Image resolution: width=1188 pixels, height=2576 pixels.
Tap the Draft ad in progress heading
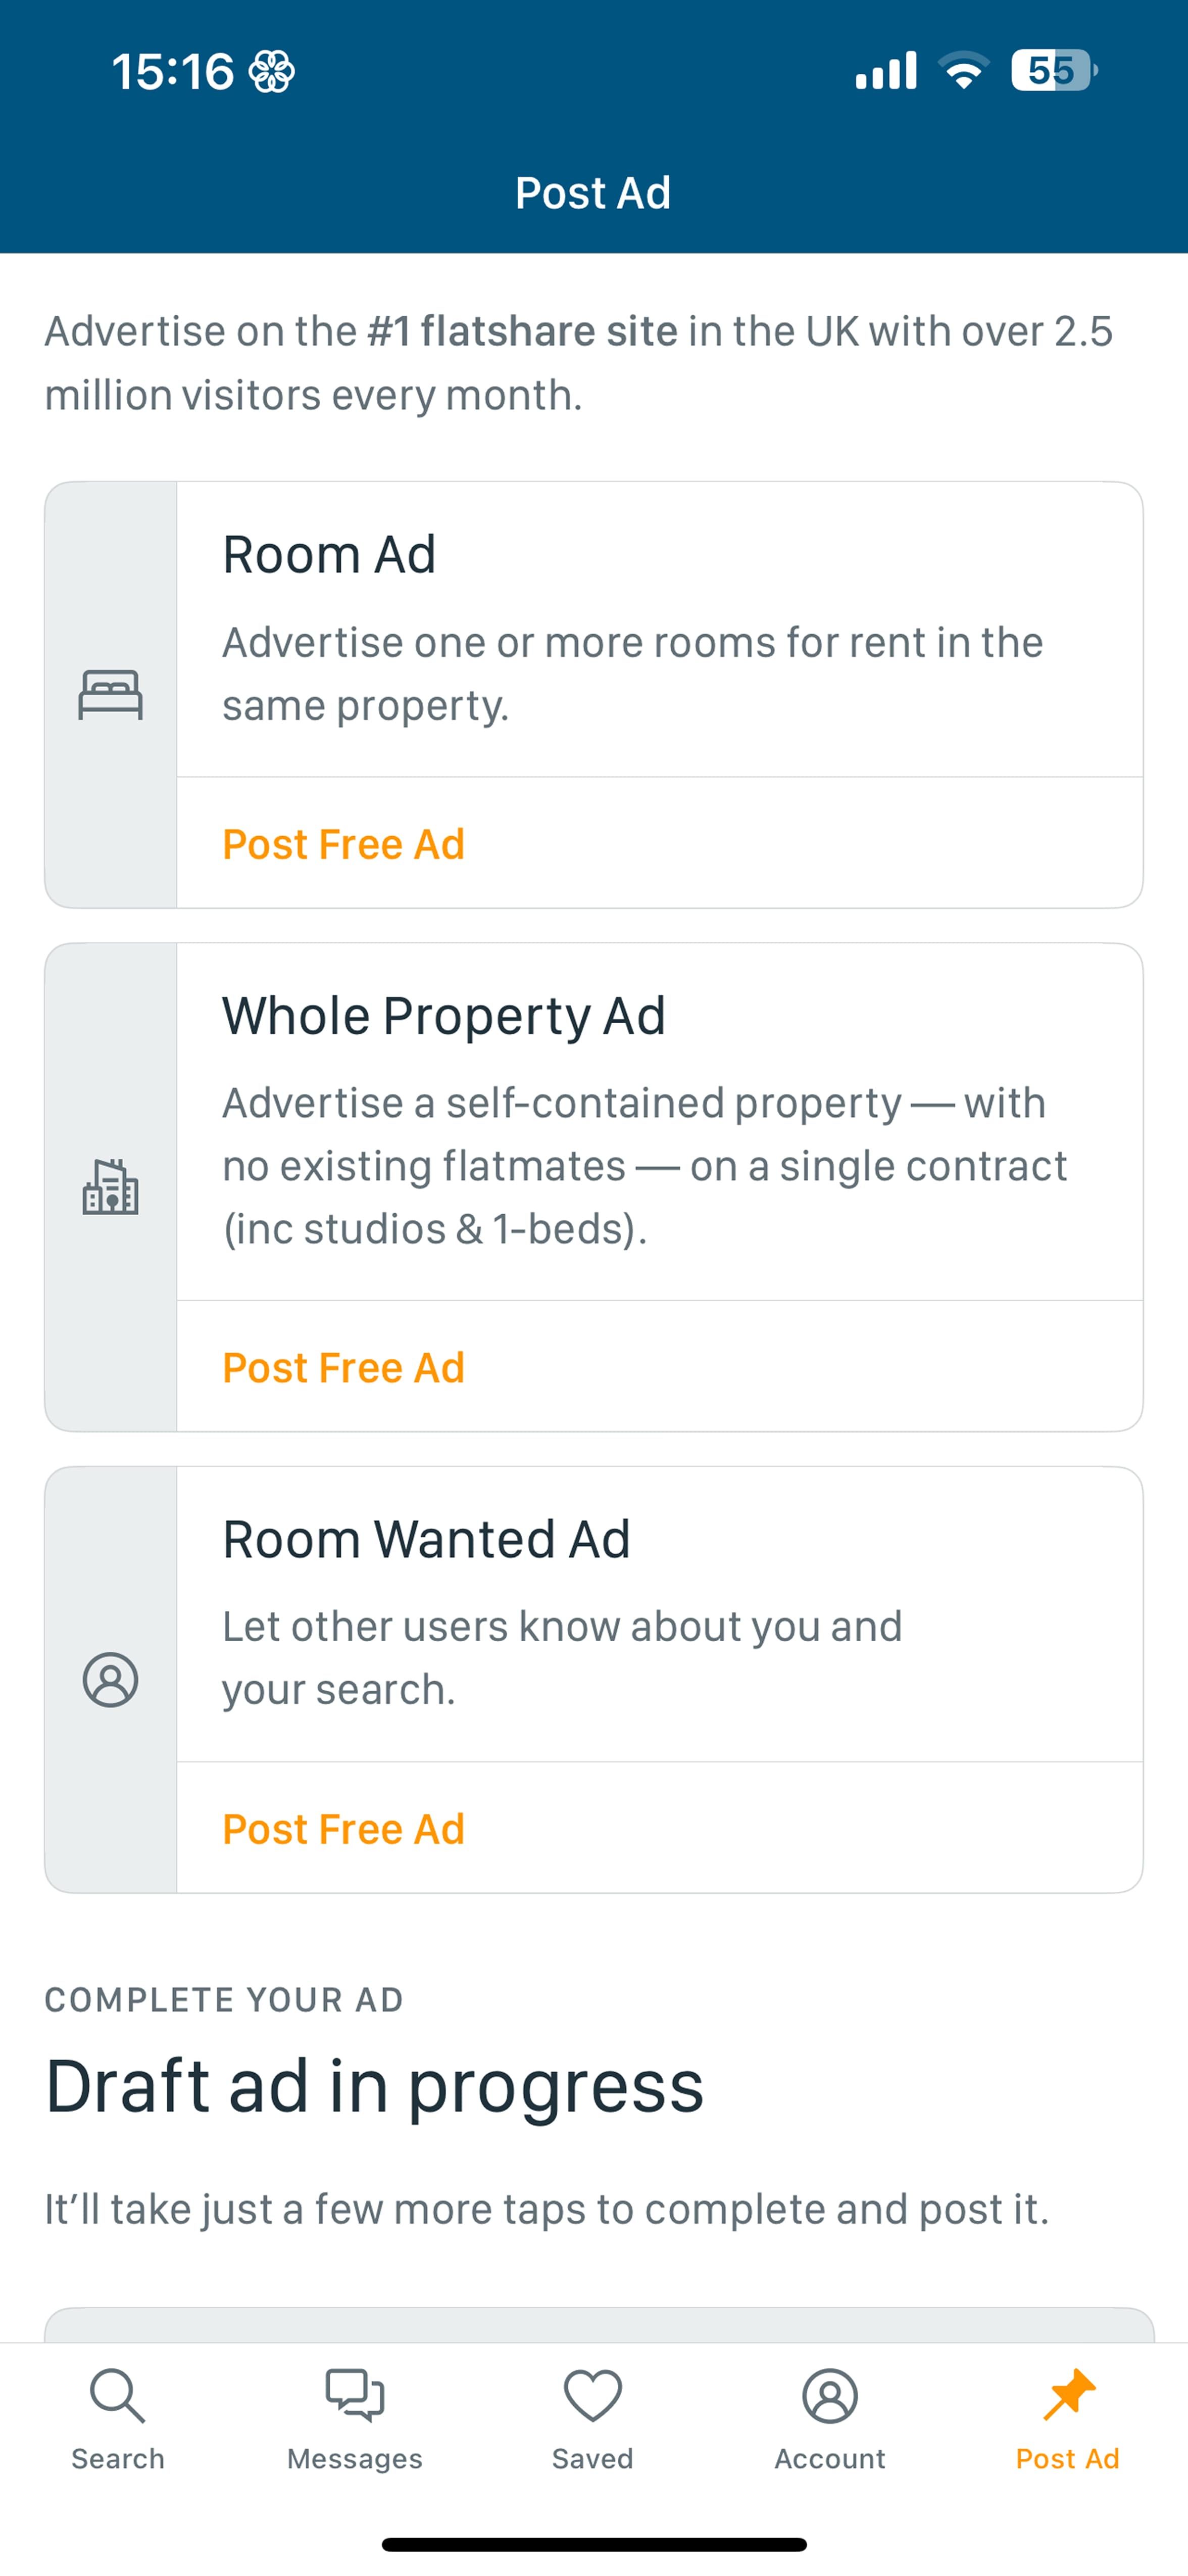point(374,2086)
